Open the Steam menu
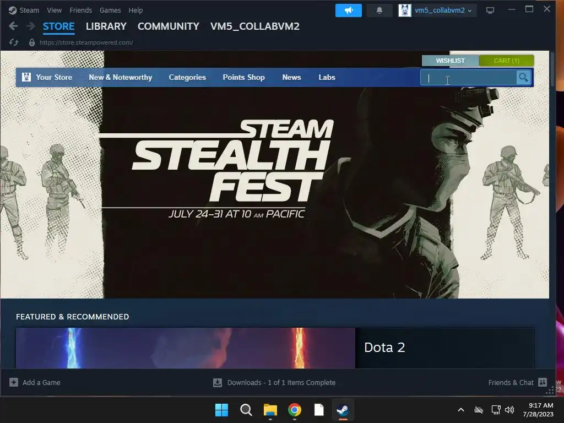 point(29,10)
